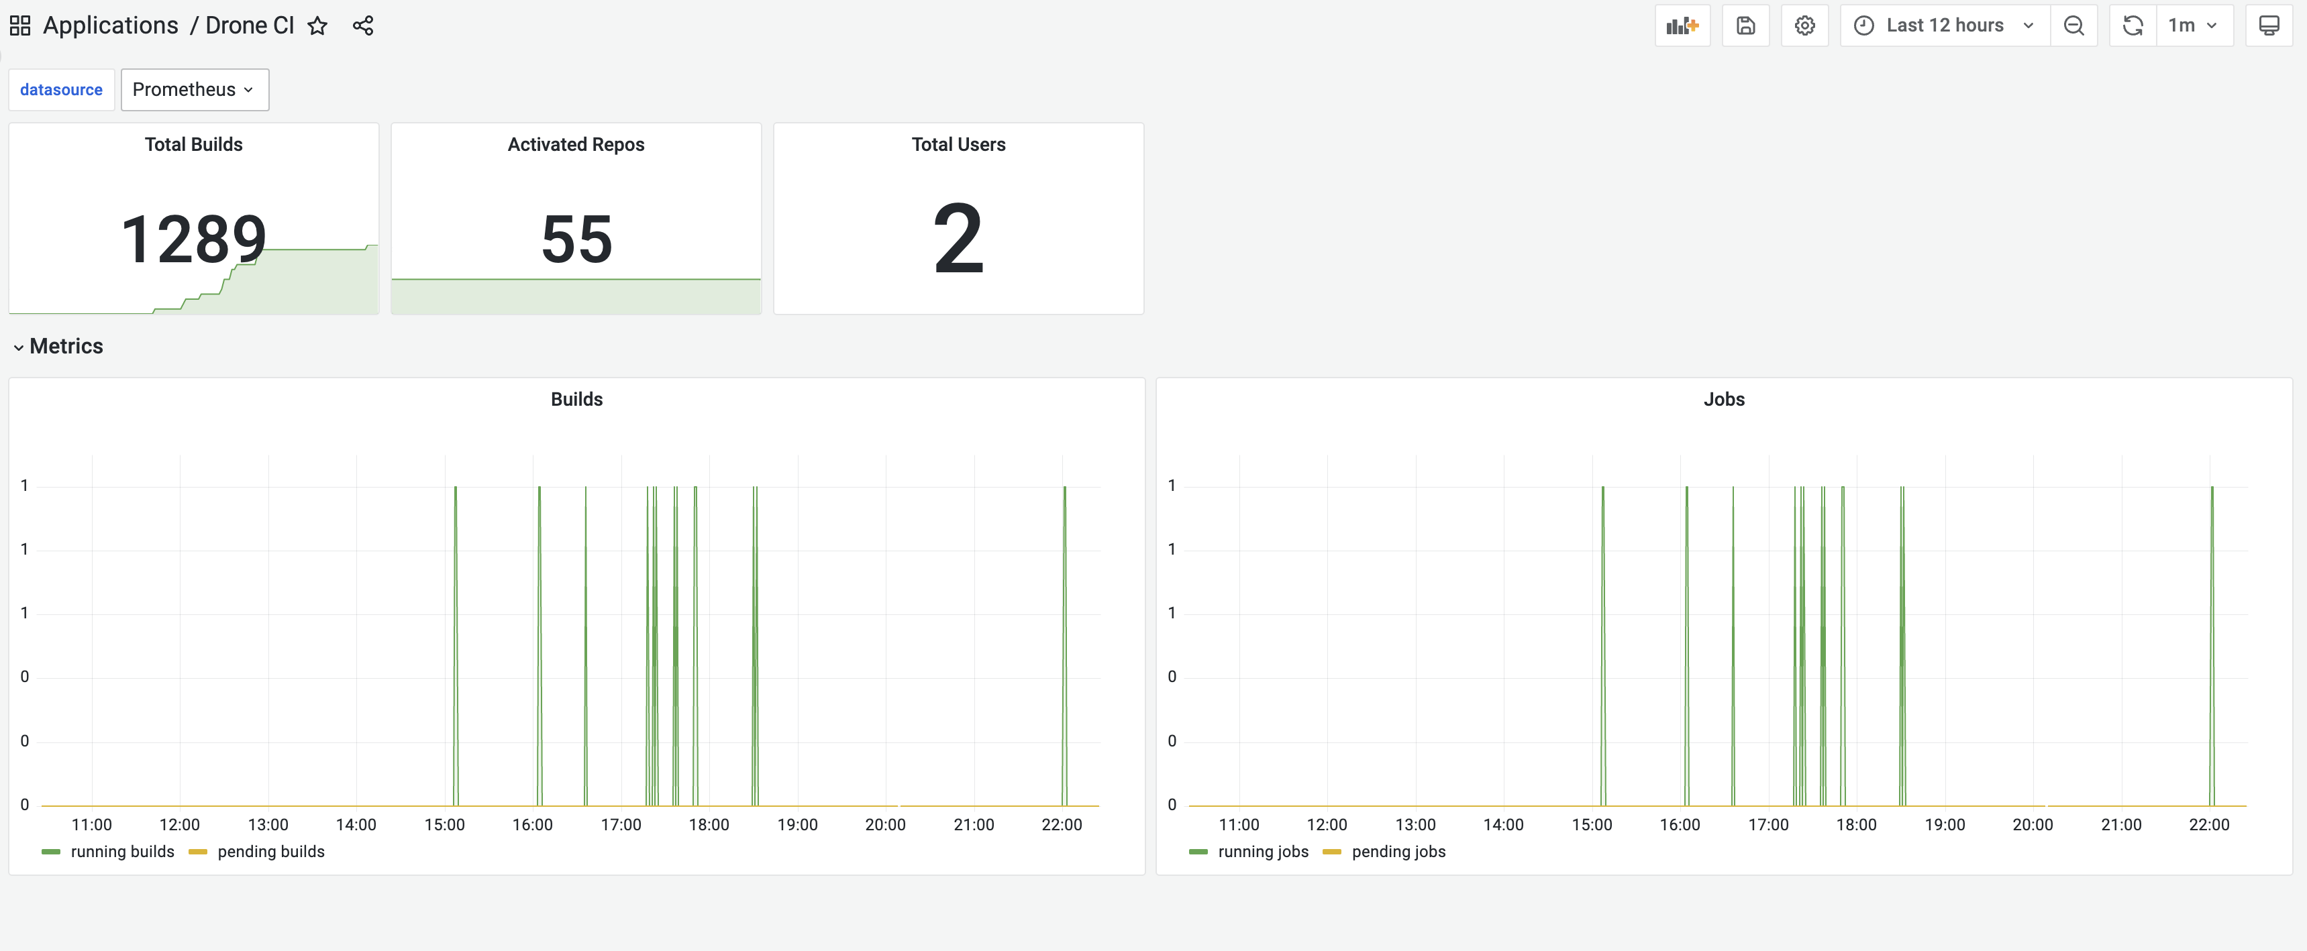Click the 55 Activated Repos value
This screenshot has height=951, width=2307.
pos(577,240)
